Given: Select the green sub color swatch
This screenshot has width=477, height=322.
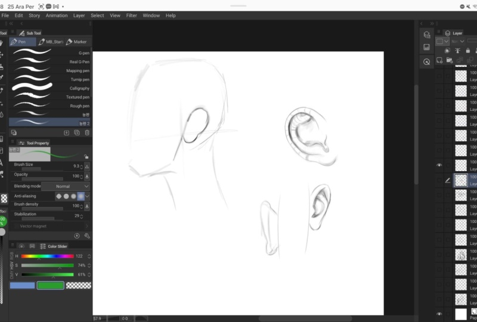Looking at the screenshot, I should tap(51, 285).
